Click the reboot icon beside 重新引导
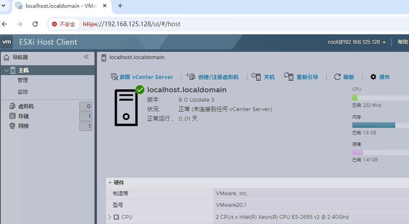This screenshot has width=409, height=224. tap(288, 76)
